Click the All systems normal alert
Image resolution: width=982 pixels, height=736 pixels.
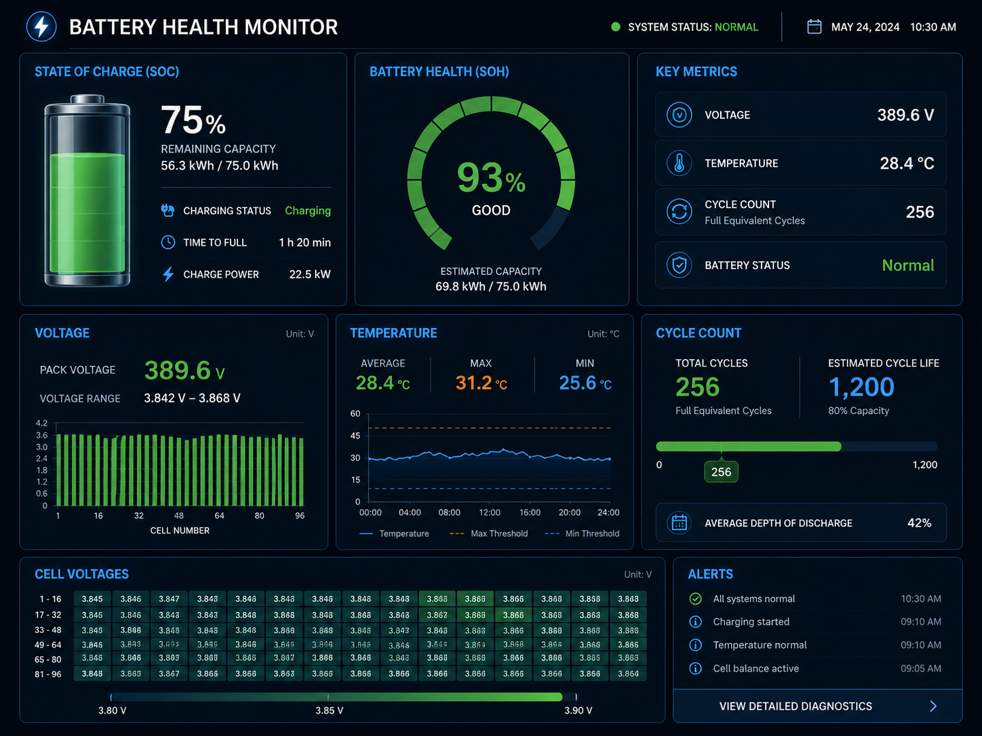click(x=814, y=598)
